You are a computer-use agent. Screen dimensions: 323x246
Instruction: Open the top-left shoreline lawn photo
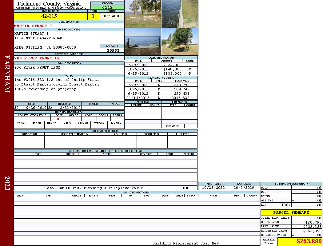click(x=143, y=14)
